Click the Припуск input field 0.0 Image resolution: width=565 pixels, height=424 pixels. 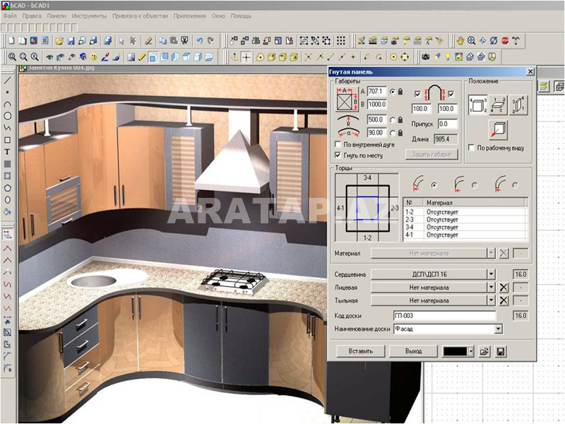(x=448, y=124)
